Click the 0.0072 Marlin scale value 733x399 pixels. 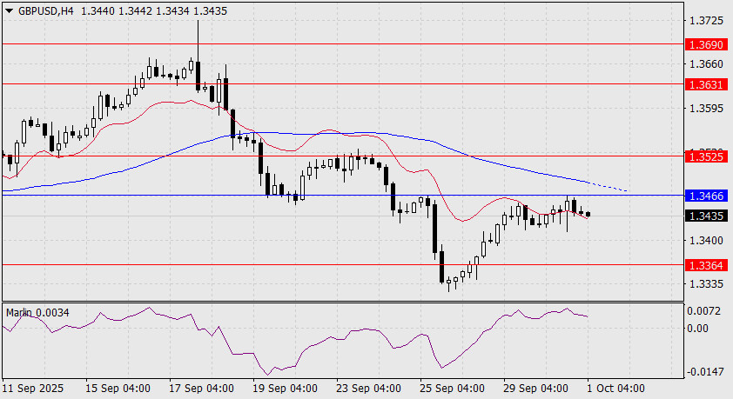coord(704,311)
